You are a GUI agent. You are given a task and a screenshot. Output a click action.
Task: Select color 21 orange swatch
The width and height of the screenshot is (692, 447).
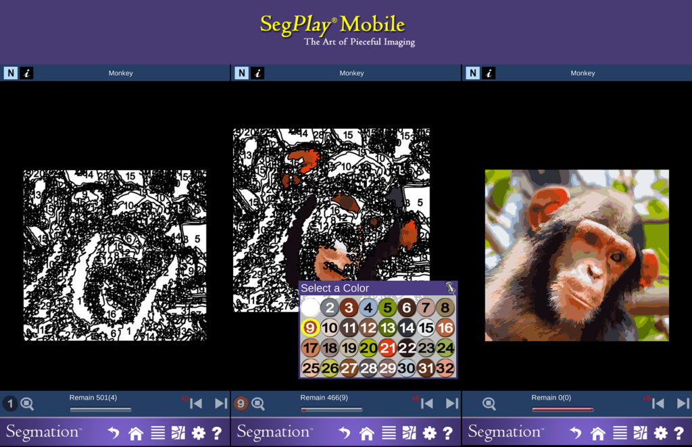(388, 348)
